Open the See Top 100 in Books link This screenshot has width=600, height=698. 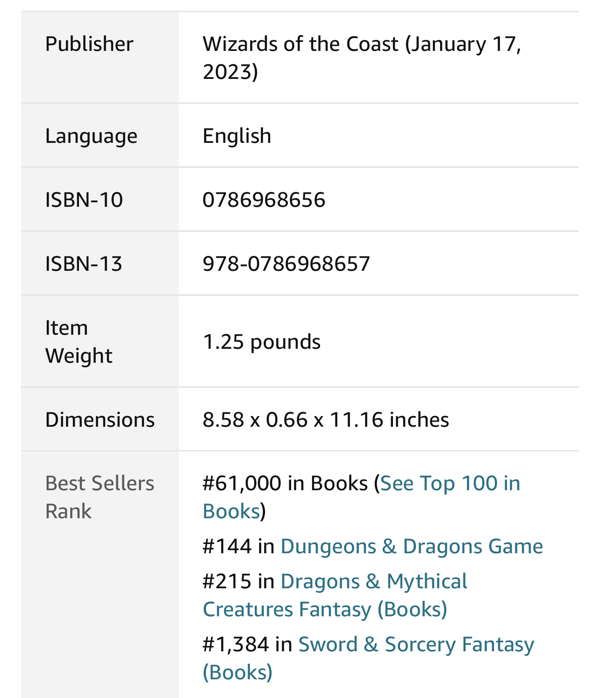click(450, 484)
